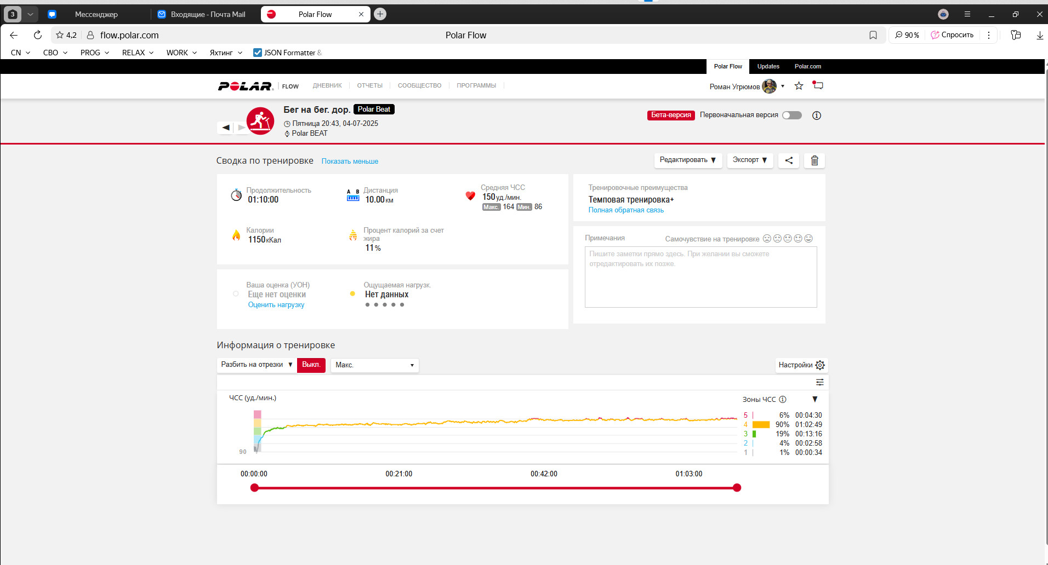Screen dimensions: 1048x565
Task: Go to next training with right arrow
Action: point(241,128)
